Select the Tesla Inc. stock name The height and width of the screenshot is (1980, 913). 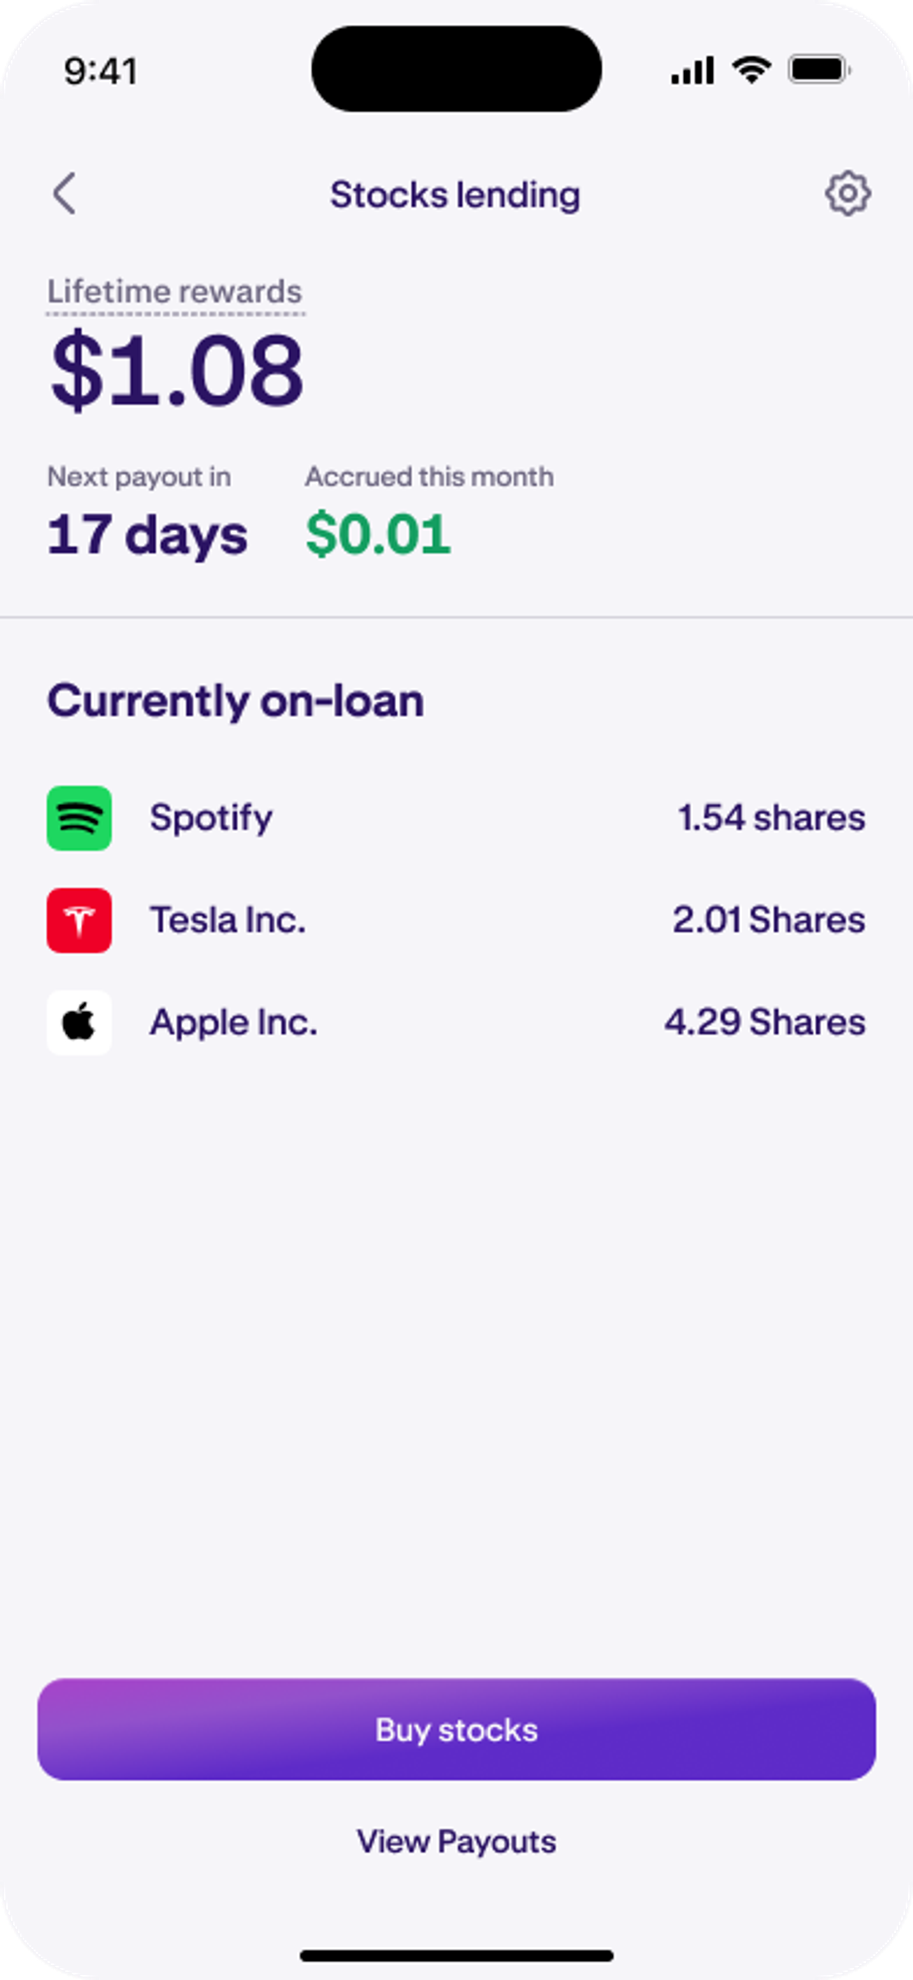[x=228, y=920]
